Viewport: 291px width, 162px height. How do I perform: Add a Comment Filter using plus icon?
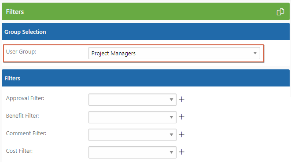coord(181,134)
